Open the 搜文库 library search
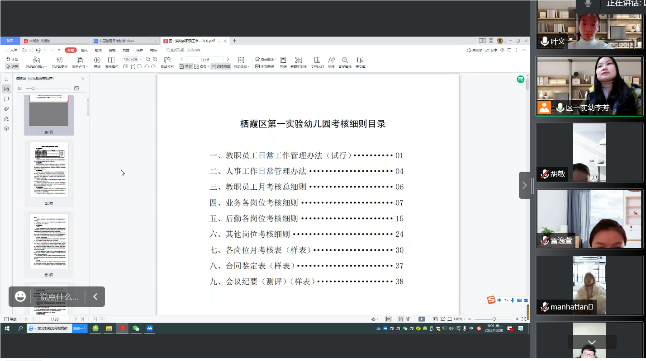 (x=360, y=62)
